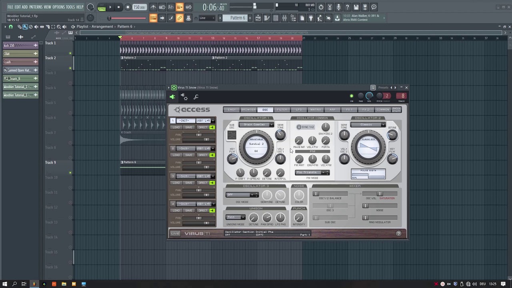Open part 1 USB1 L+R output dropdown
Screen dimensions: 512x288
(x=205, y=120)
